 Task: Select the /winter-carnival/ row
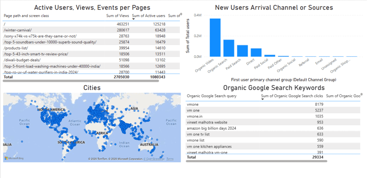[x=91, y=30]
